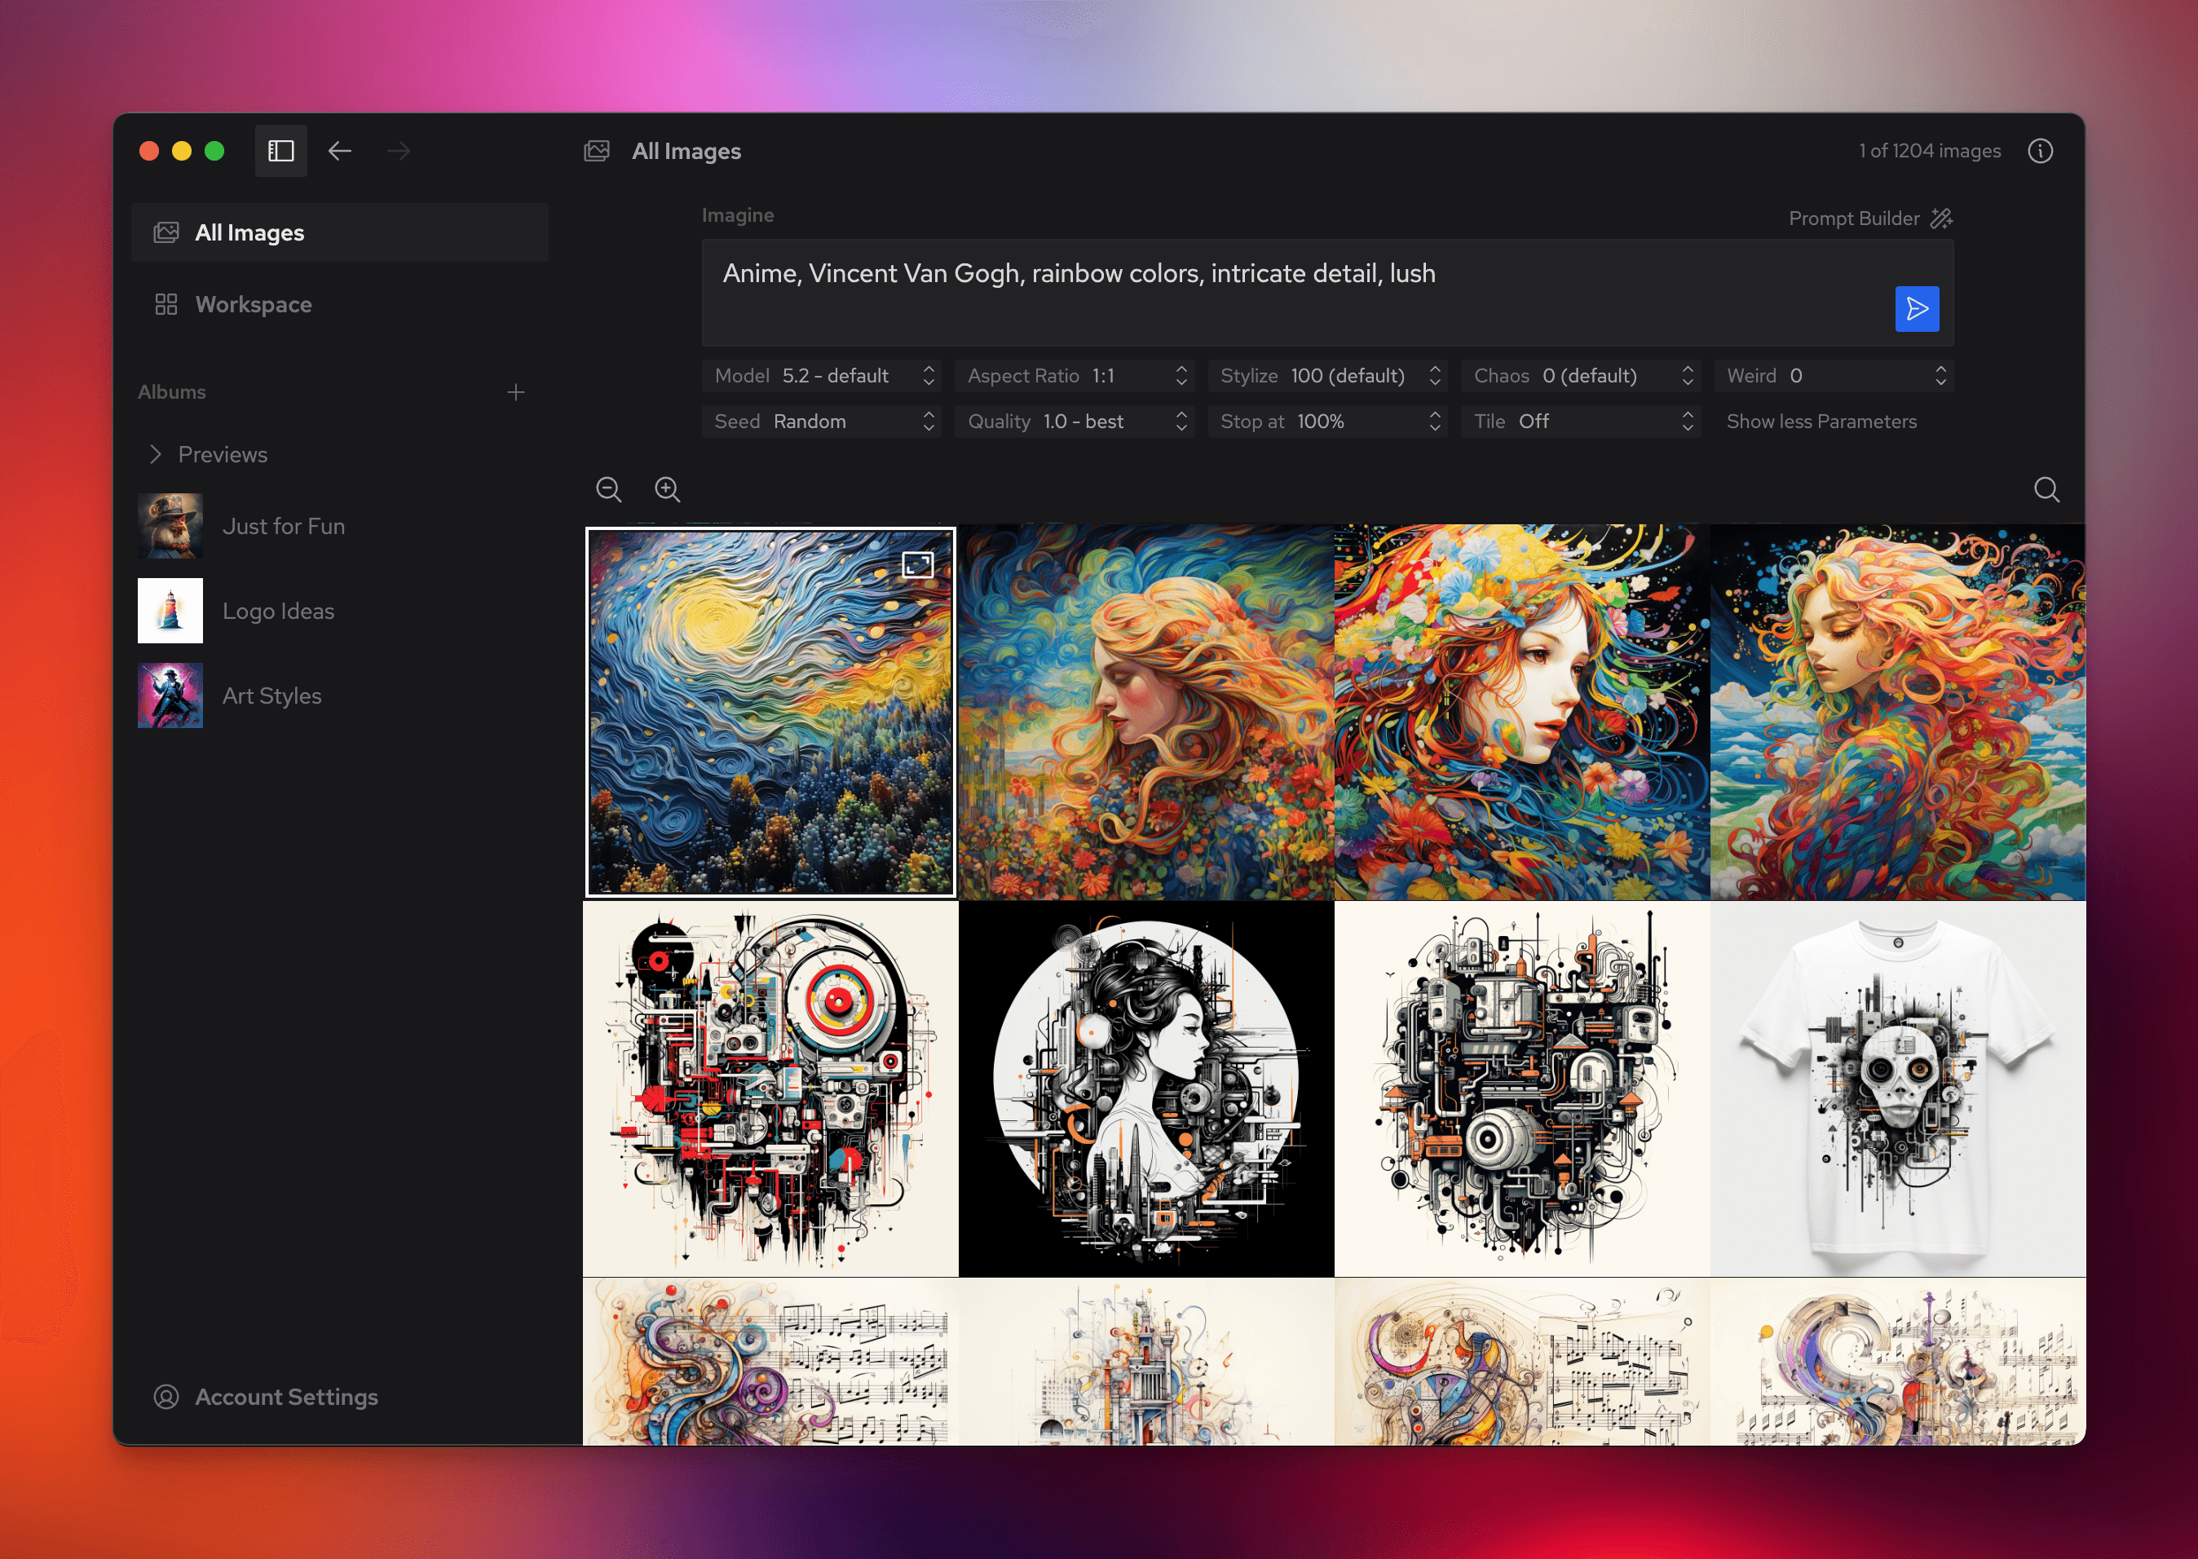Open All Images in the sidebar
Image resolution: width=2198 pixels, height=1559 pixels.
click(x=340, y=232)
